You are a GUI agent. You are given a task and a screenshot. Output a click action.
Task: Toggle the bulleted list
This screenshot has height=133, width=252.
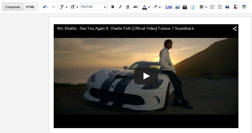(220, 7)
